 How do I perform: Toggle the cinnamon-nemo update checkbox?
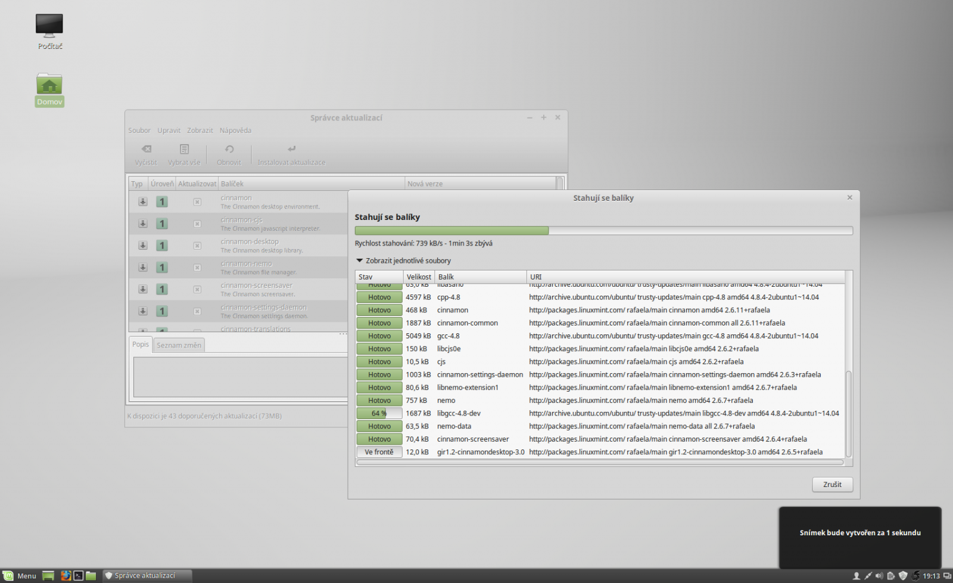(197, 267)
